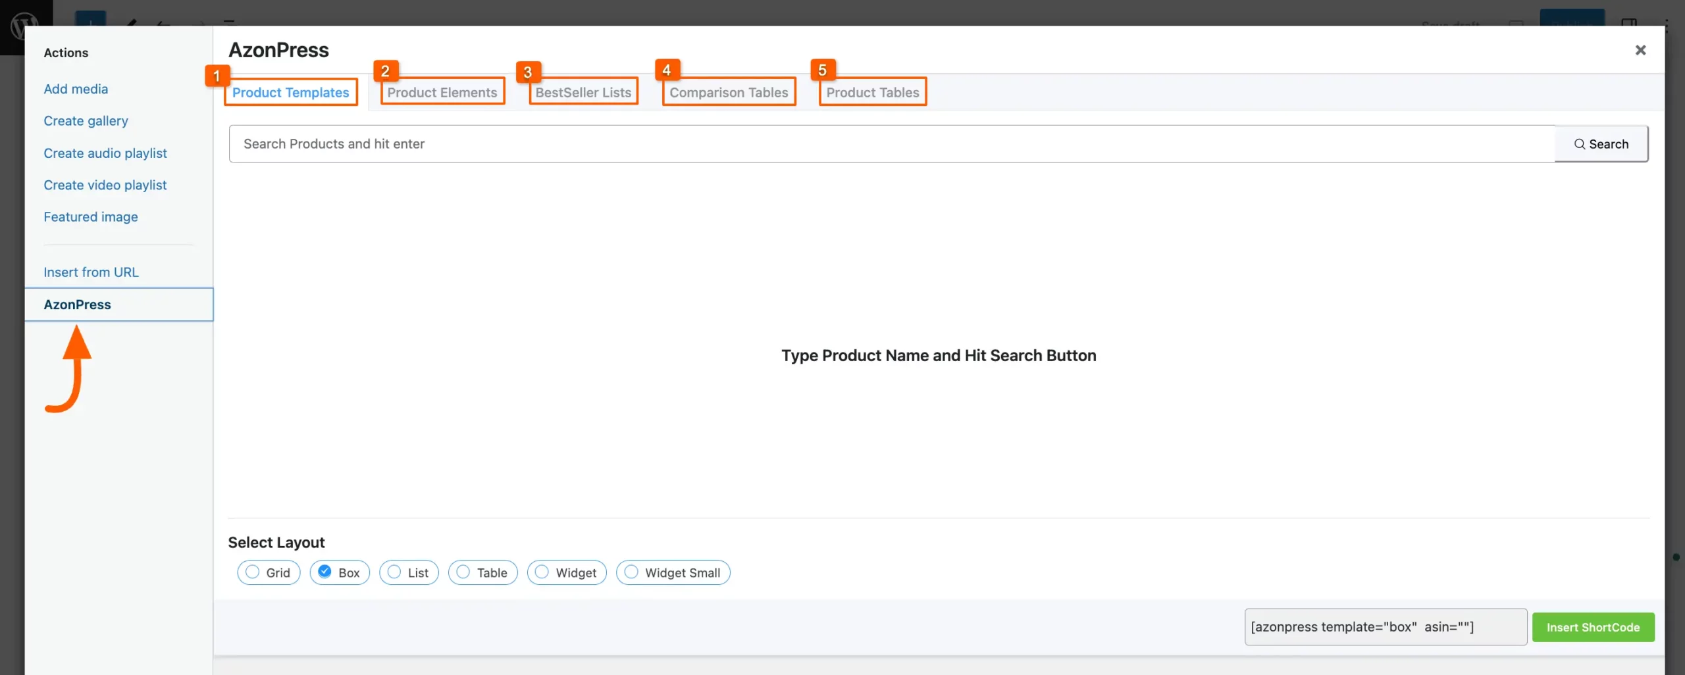Open the Comparison Tables tab
The image size is (1685, 675).
click(728, 93)
